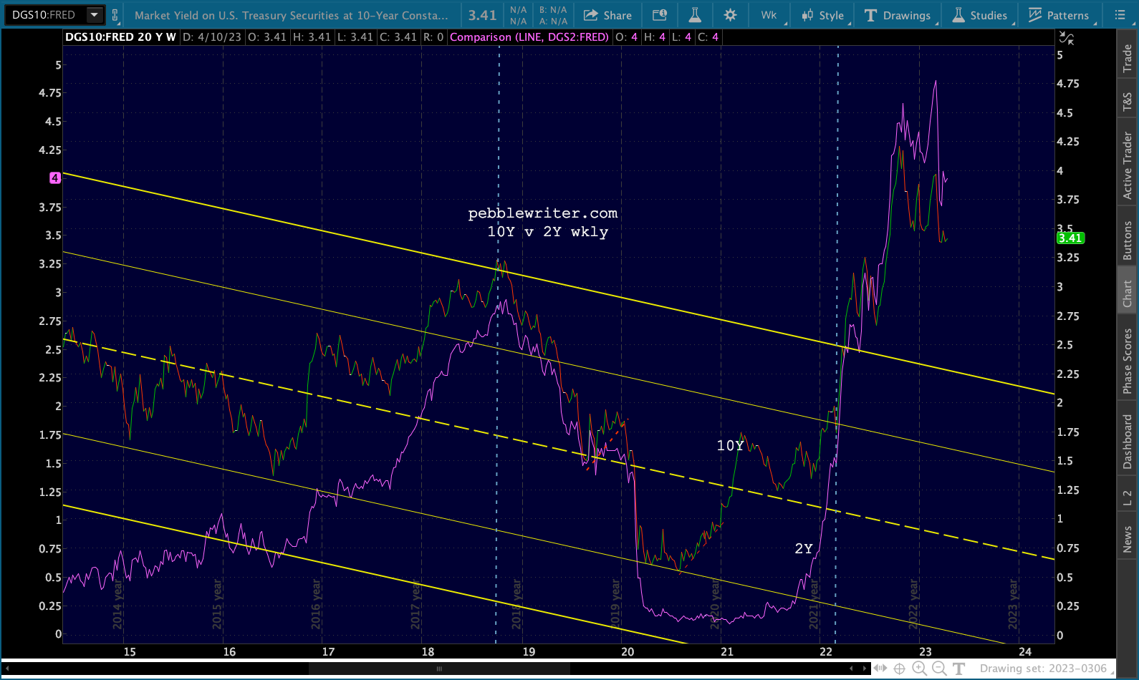Click the pebblewriter.com chart annotation
1139x680 pixels.
coord(543,213)
